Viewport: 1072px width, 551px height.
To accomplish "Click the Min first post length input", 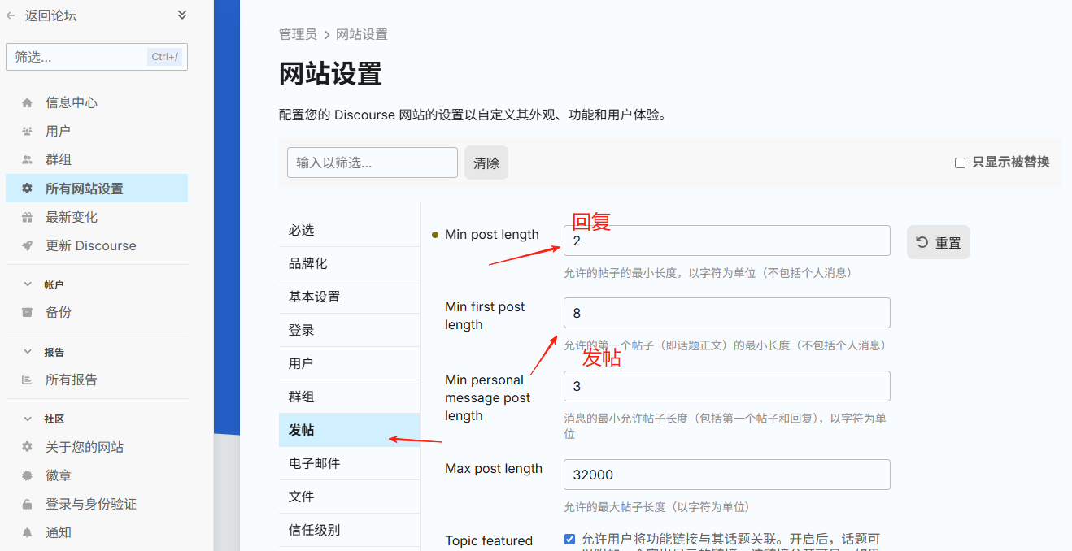I will pyautogui.click(x=727, y=313).
